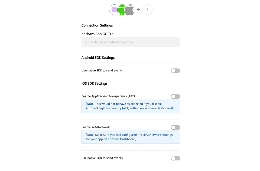
Task: Click the green Android robot icon
Action: [x=122, y=10]
